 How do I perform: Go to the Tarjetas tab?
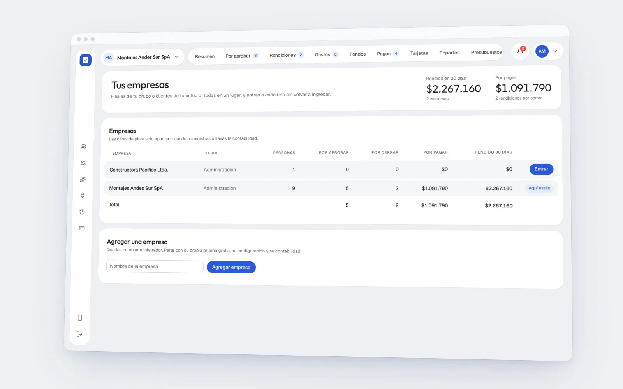pos(419,53)
